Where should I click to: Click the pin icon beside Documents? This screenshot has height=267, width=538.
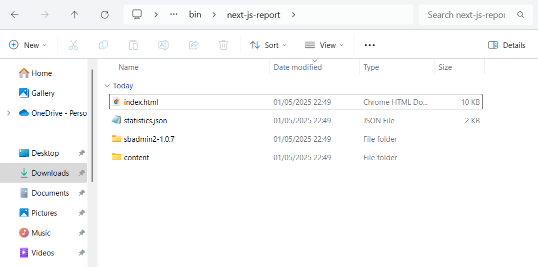81,193
